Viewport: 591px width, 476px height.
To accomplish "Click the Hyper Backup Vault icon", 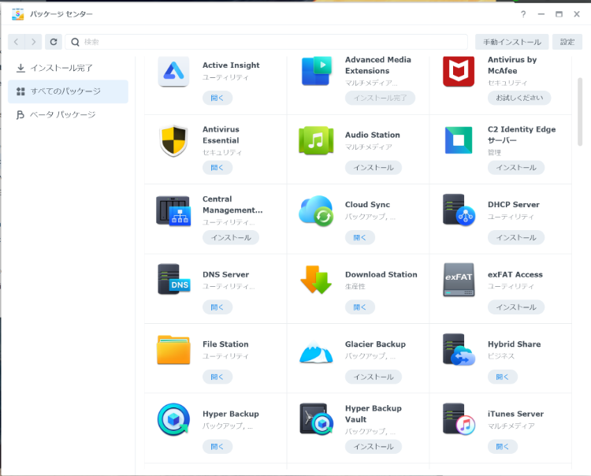I will pyautogui.click(x=317, y=419).
